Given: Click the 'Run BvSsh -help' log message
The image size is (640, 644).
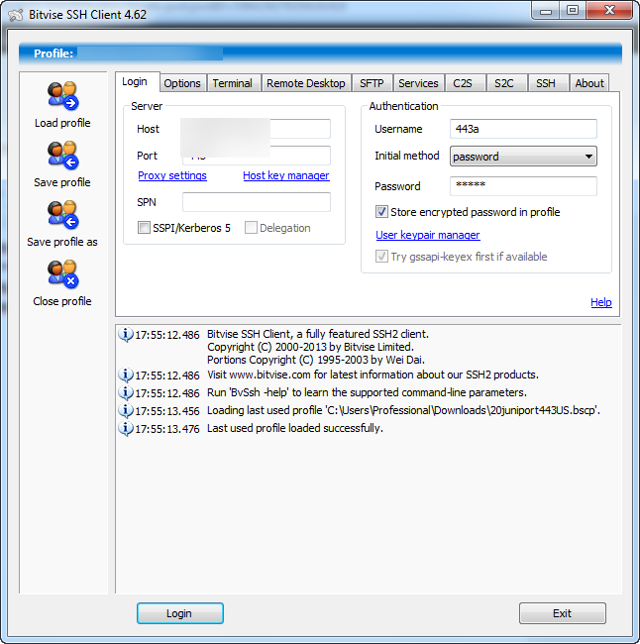Looking at the screenshot, I should tap(367, 392).
